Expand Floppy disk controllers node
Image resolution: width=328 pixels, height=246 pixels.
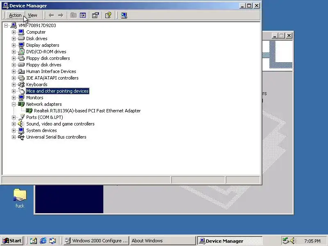click(x=14, y=58)
